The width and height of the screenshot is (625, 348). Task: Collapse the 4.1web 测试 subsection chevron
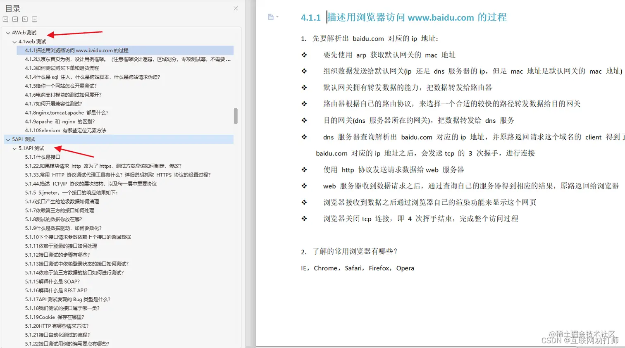pyautogui.click(x=14, y=42)
